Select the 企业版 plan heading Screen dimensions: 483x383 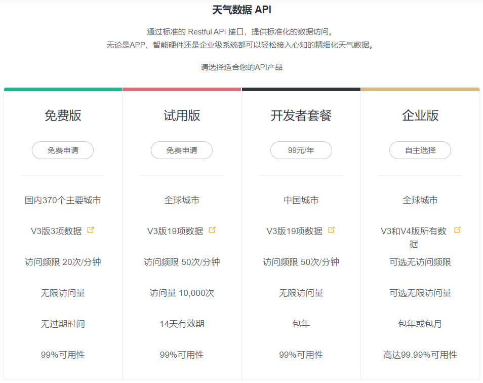coord(420,116)
